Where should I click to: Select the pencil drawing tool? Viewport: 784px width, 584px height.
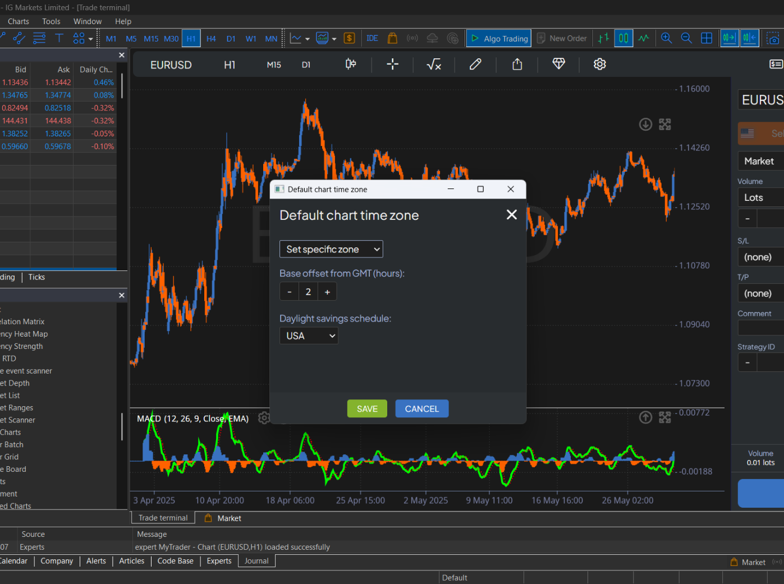pos(475,64)
